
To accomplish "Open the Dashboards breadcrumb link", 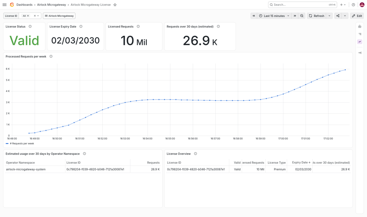I will (x=24, y=5).
